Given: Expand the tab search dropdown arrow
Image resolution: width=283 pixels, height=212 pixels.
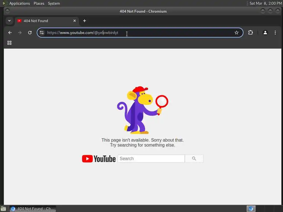Looking at the screenshot, I should (x=9, y=21).
